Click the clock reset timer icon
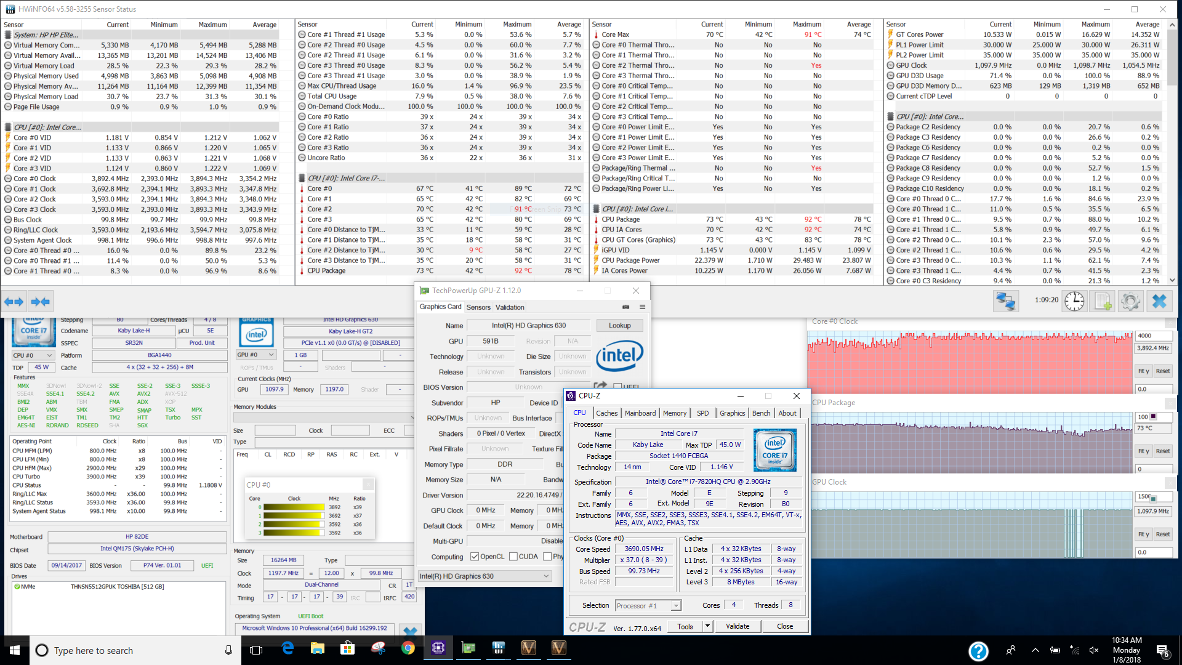This screenshot has width=1182, height=665. coord(1075,301)
